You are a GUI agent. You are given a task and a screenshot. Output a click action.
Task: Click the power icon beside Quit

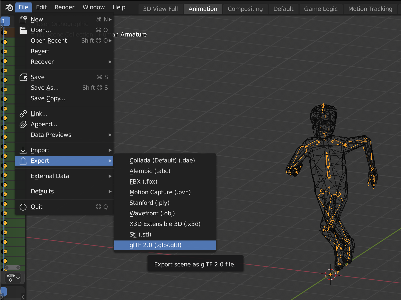(x=23, y=207)
